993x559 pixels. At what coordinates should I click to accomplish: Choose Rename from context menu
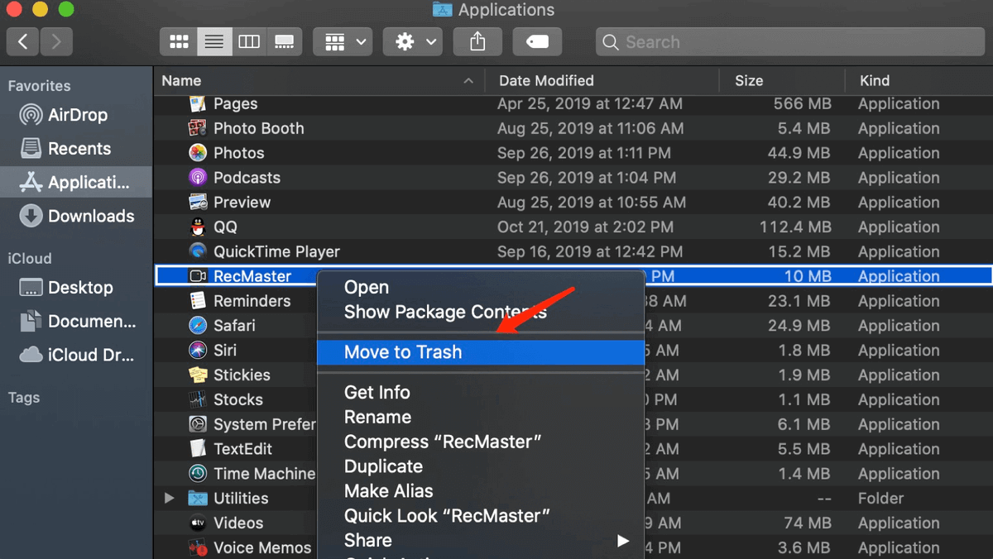coord(481,417)
